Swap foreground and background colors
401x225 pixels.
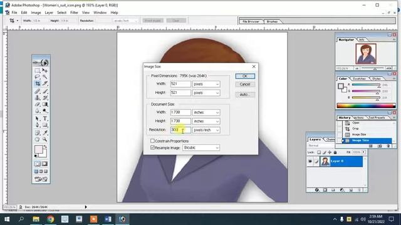(x=45, y=147)
